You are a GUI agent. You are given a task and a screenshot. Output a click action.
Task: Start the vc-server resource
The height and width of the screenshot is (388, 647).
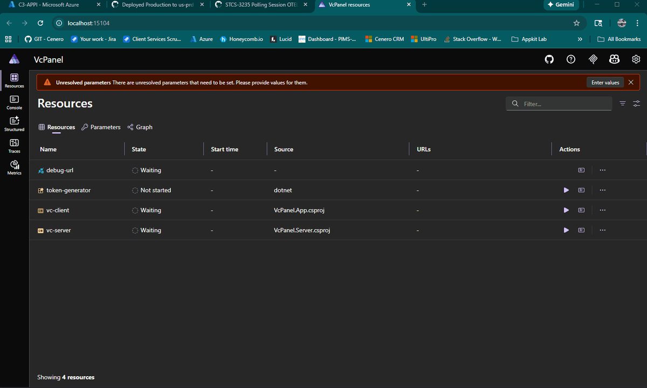[566, 230]
